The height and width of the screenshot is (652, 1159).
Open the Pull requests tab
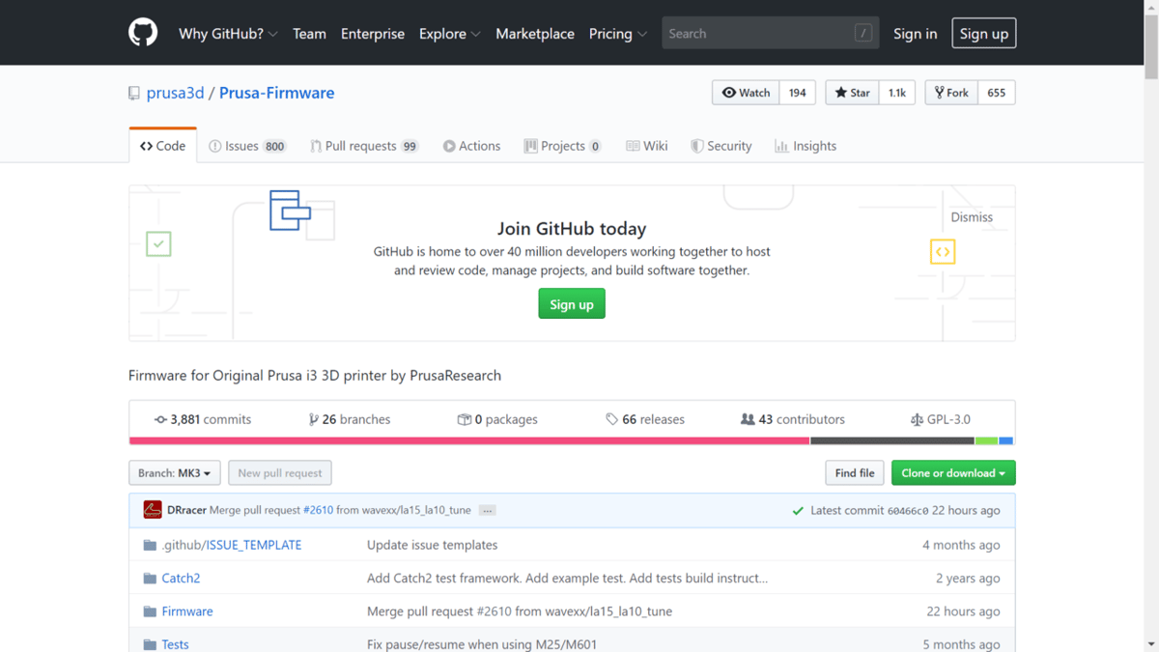[364, 146]
